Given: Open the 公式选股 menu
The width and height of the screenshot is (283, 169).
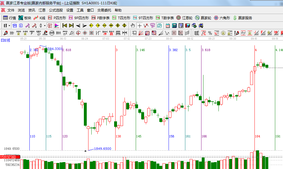Looking at the screenshot, I should (x=56, y=10).
